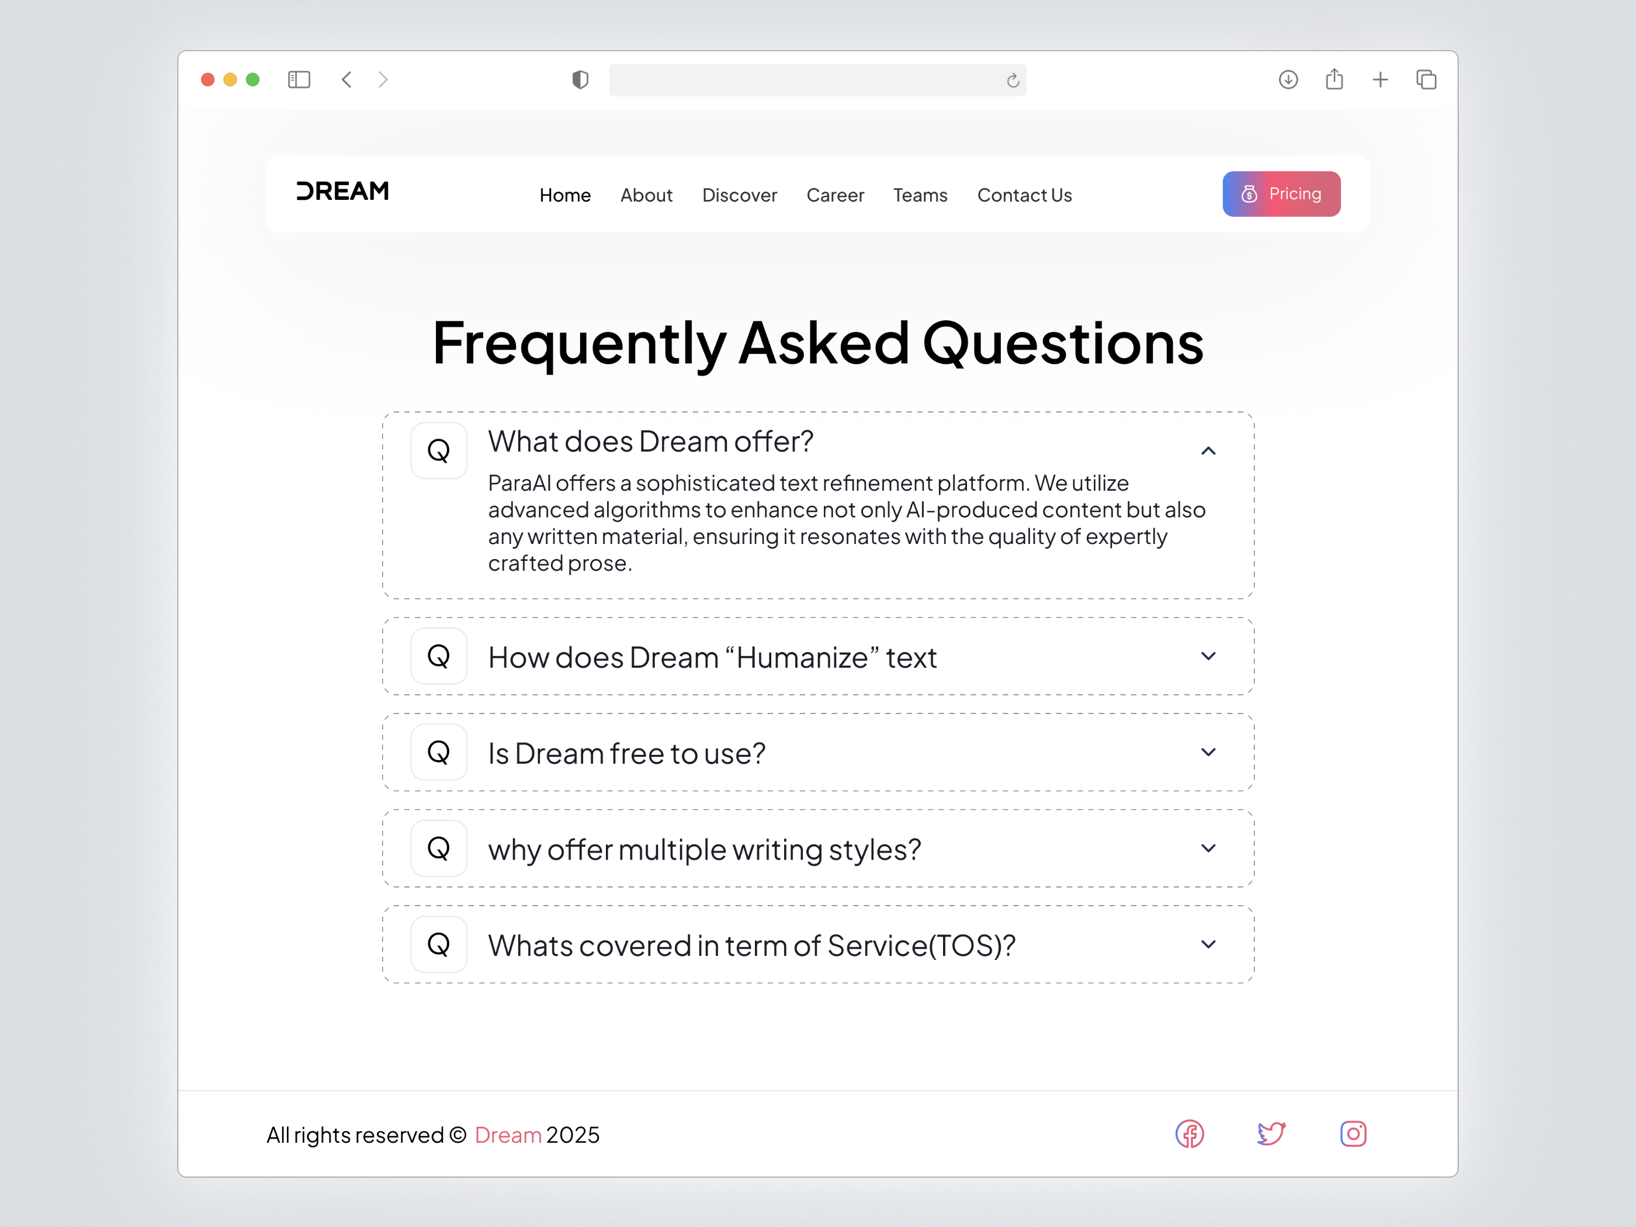Expand 'How does Dream “Humanize” text'

(1208, 656)
